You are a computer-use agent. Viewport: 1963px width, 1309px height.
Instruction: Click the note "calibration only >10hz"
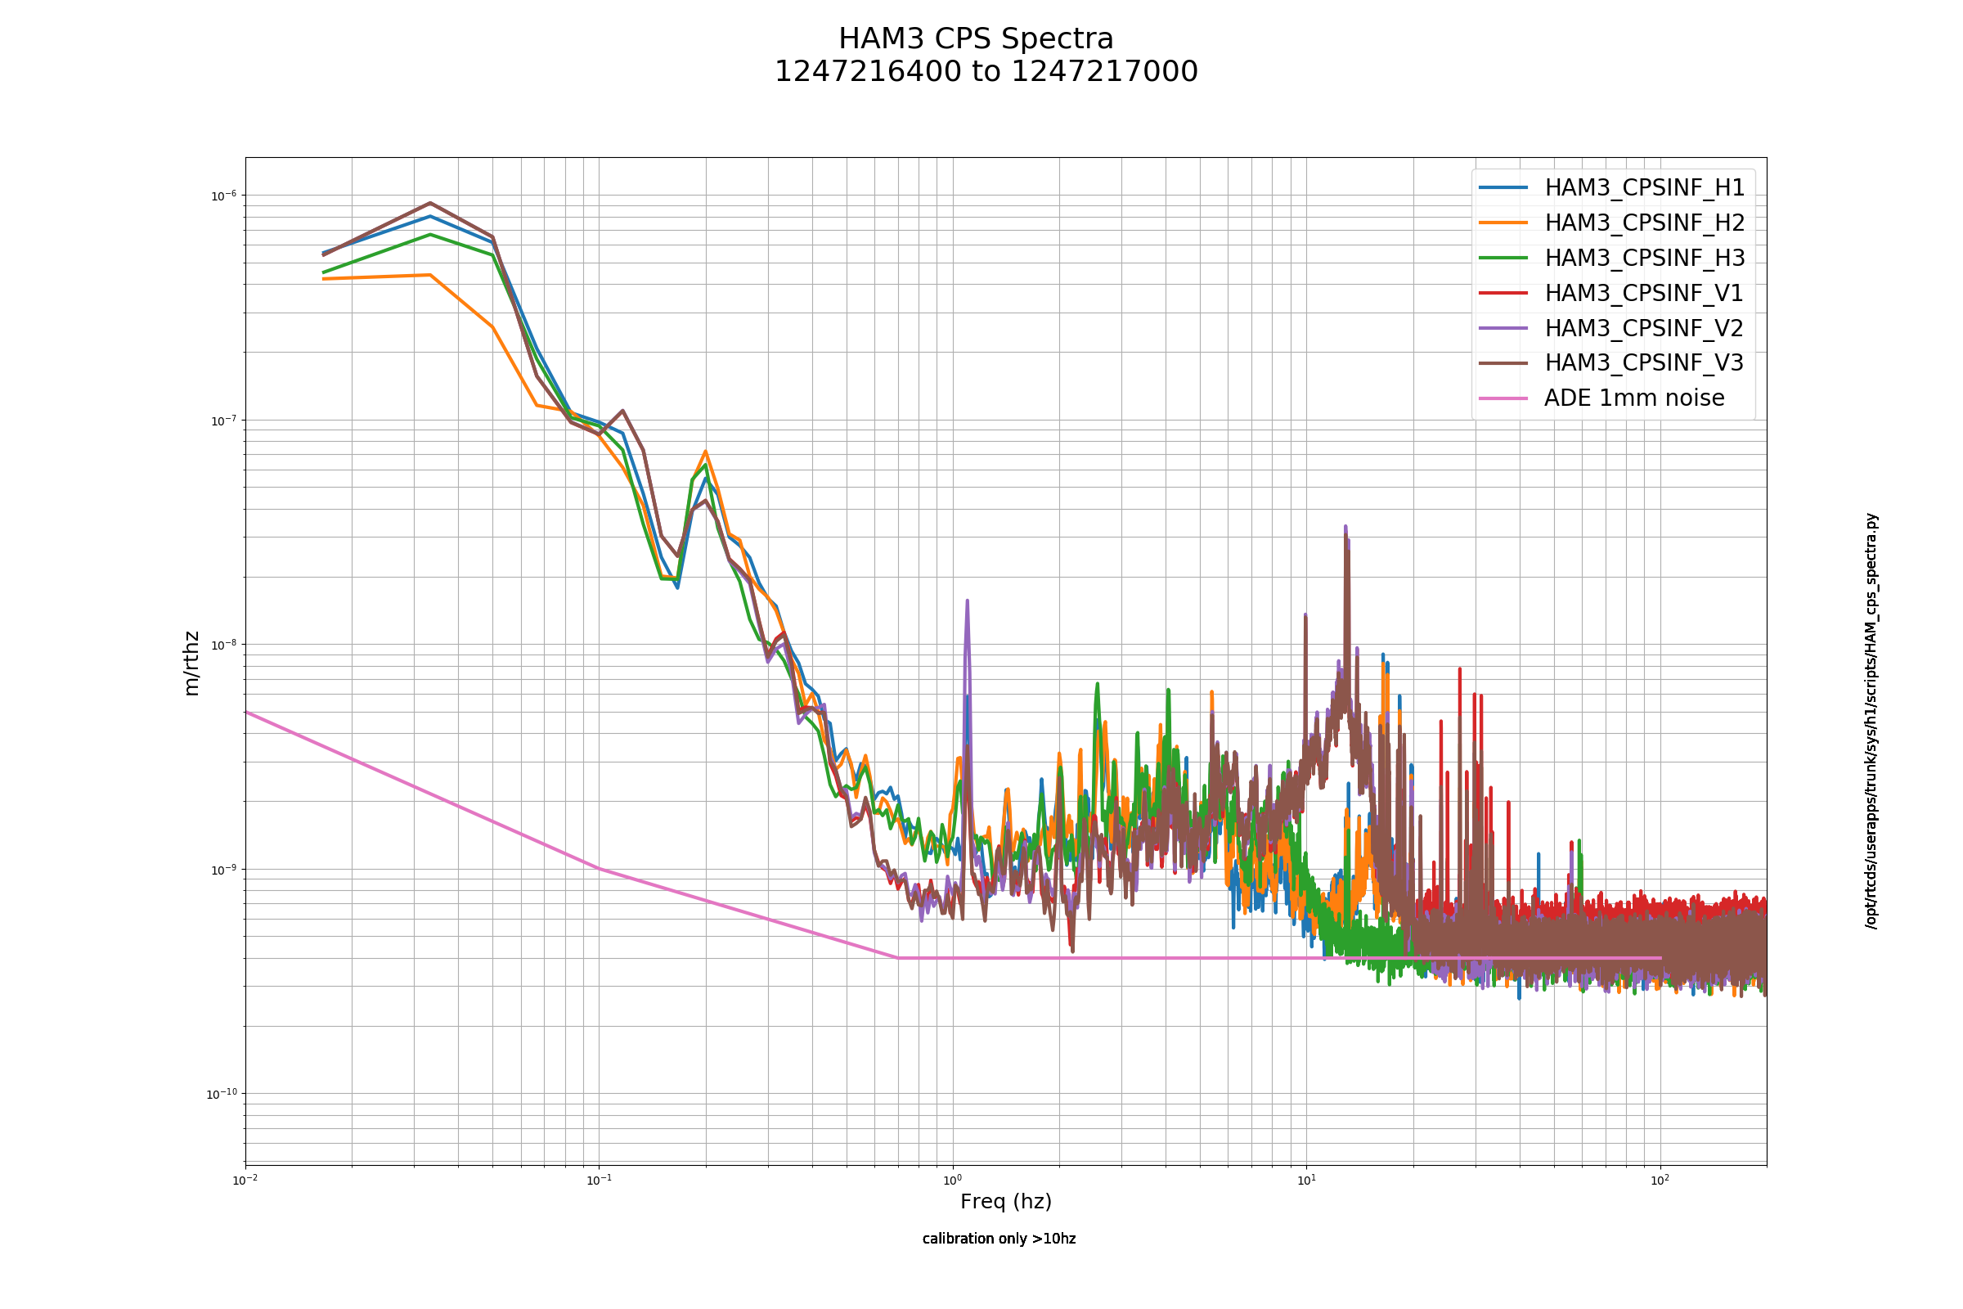click(x=999, y=1239)
